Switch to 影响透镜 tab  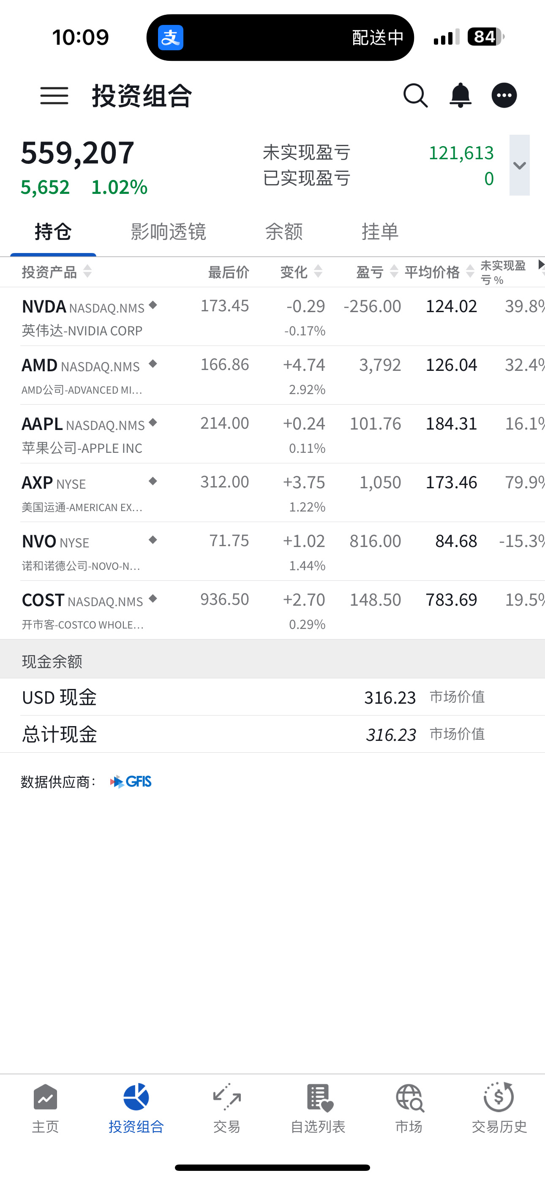(x=169, y=231)
